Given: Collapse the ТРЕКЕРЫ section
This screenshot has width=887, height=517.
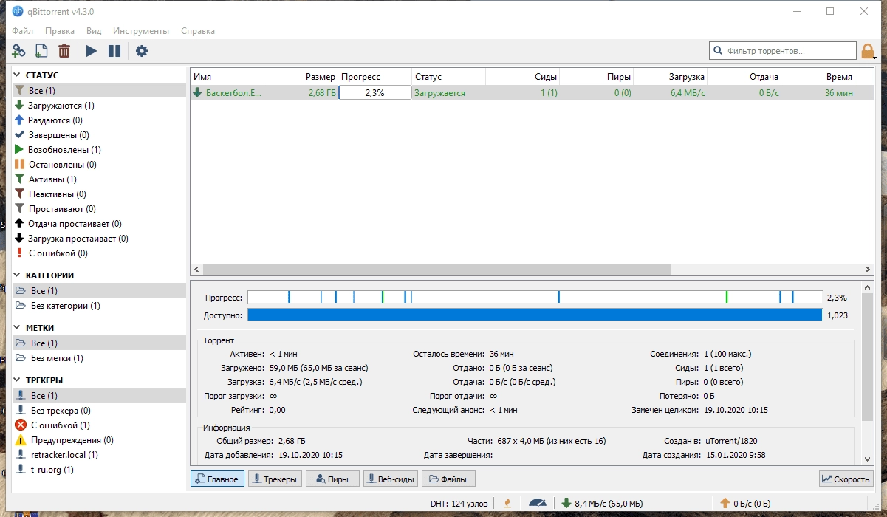Looking at the screenshot, I should (x=18, y=380).
